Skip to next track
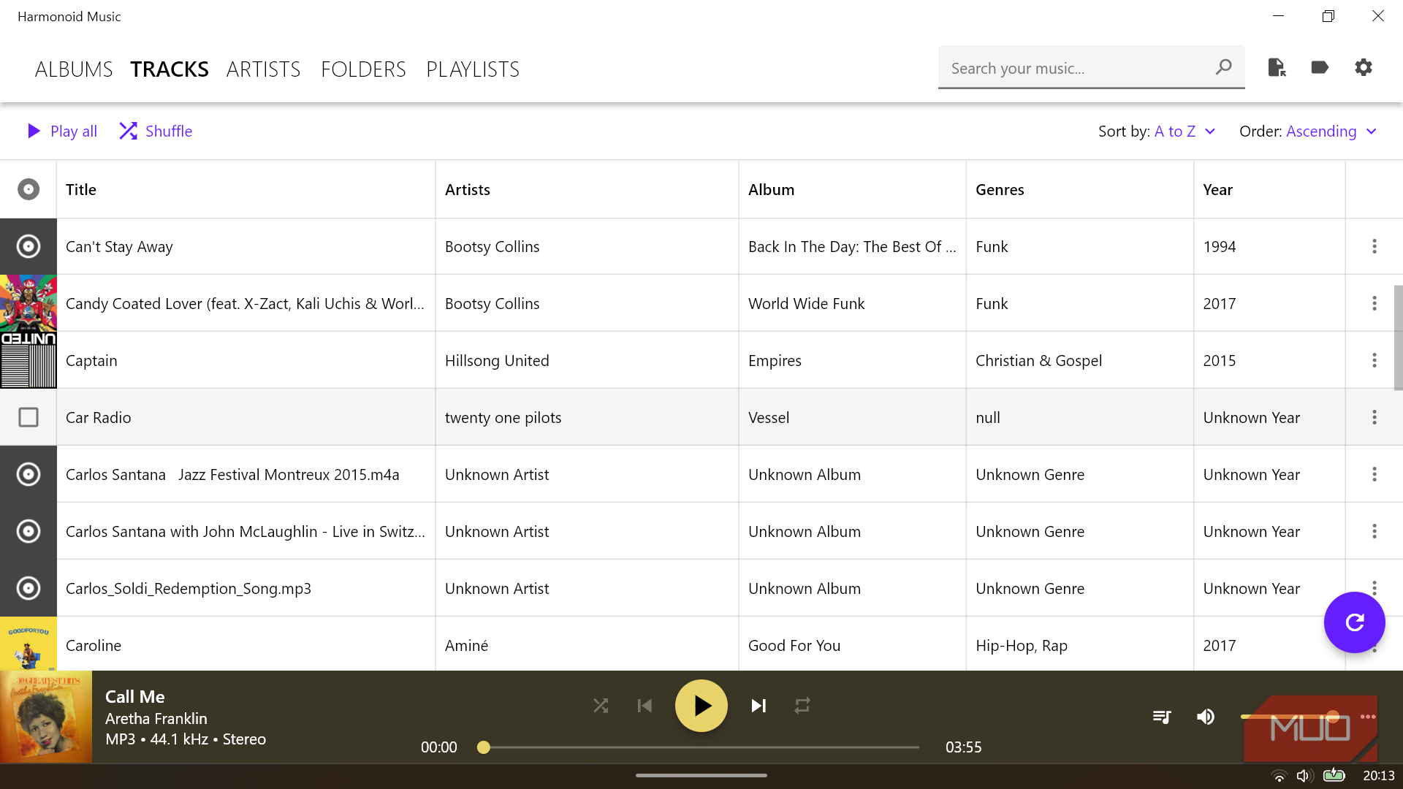 758,706
